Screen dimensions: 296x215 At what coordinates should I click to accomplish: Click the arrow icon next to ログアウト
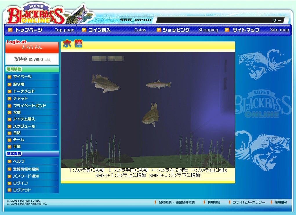[x=10, y=190]
